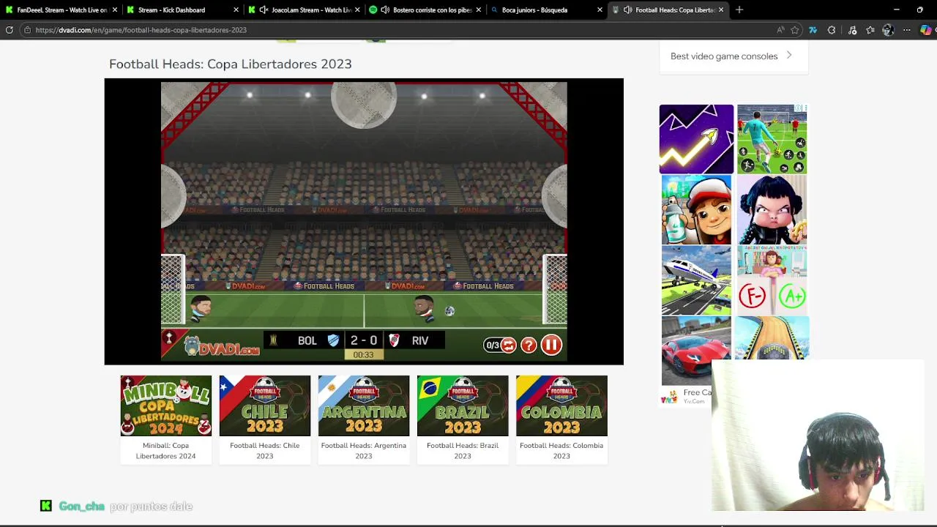Image resolution: width=937 pixels, height=527 pixels.
Task: Switch to FanDeeel Stream tab
Action: click(x=61, y=10)
